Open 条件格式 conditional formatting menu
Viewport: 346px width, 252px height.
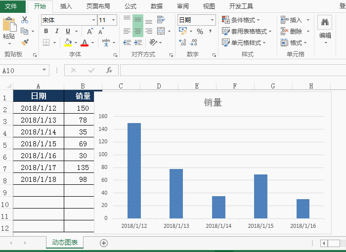coord(241,20)
